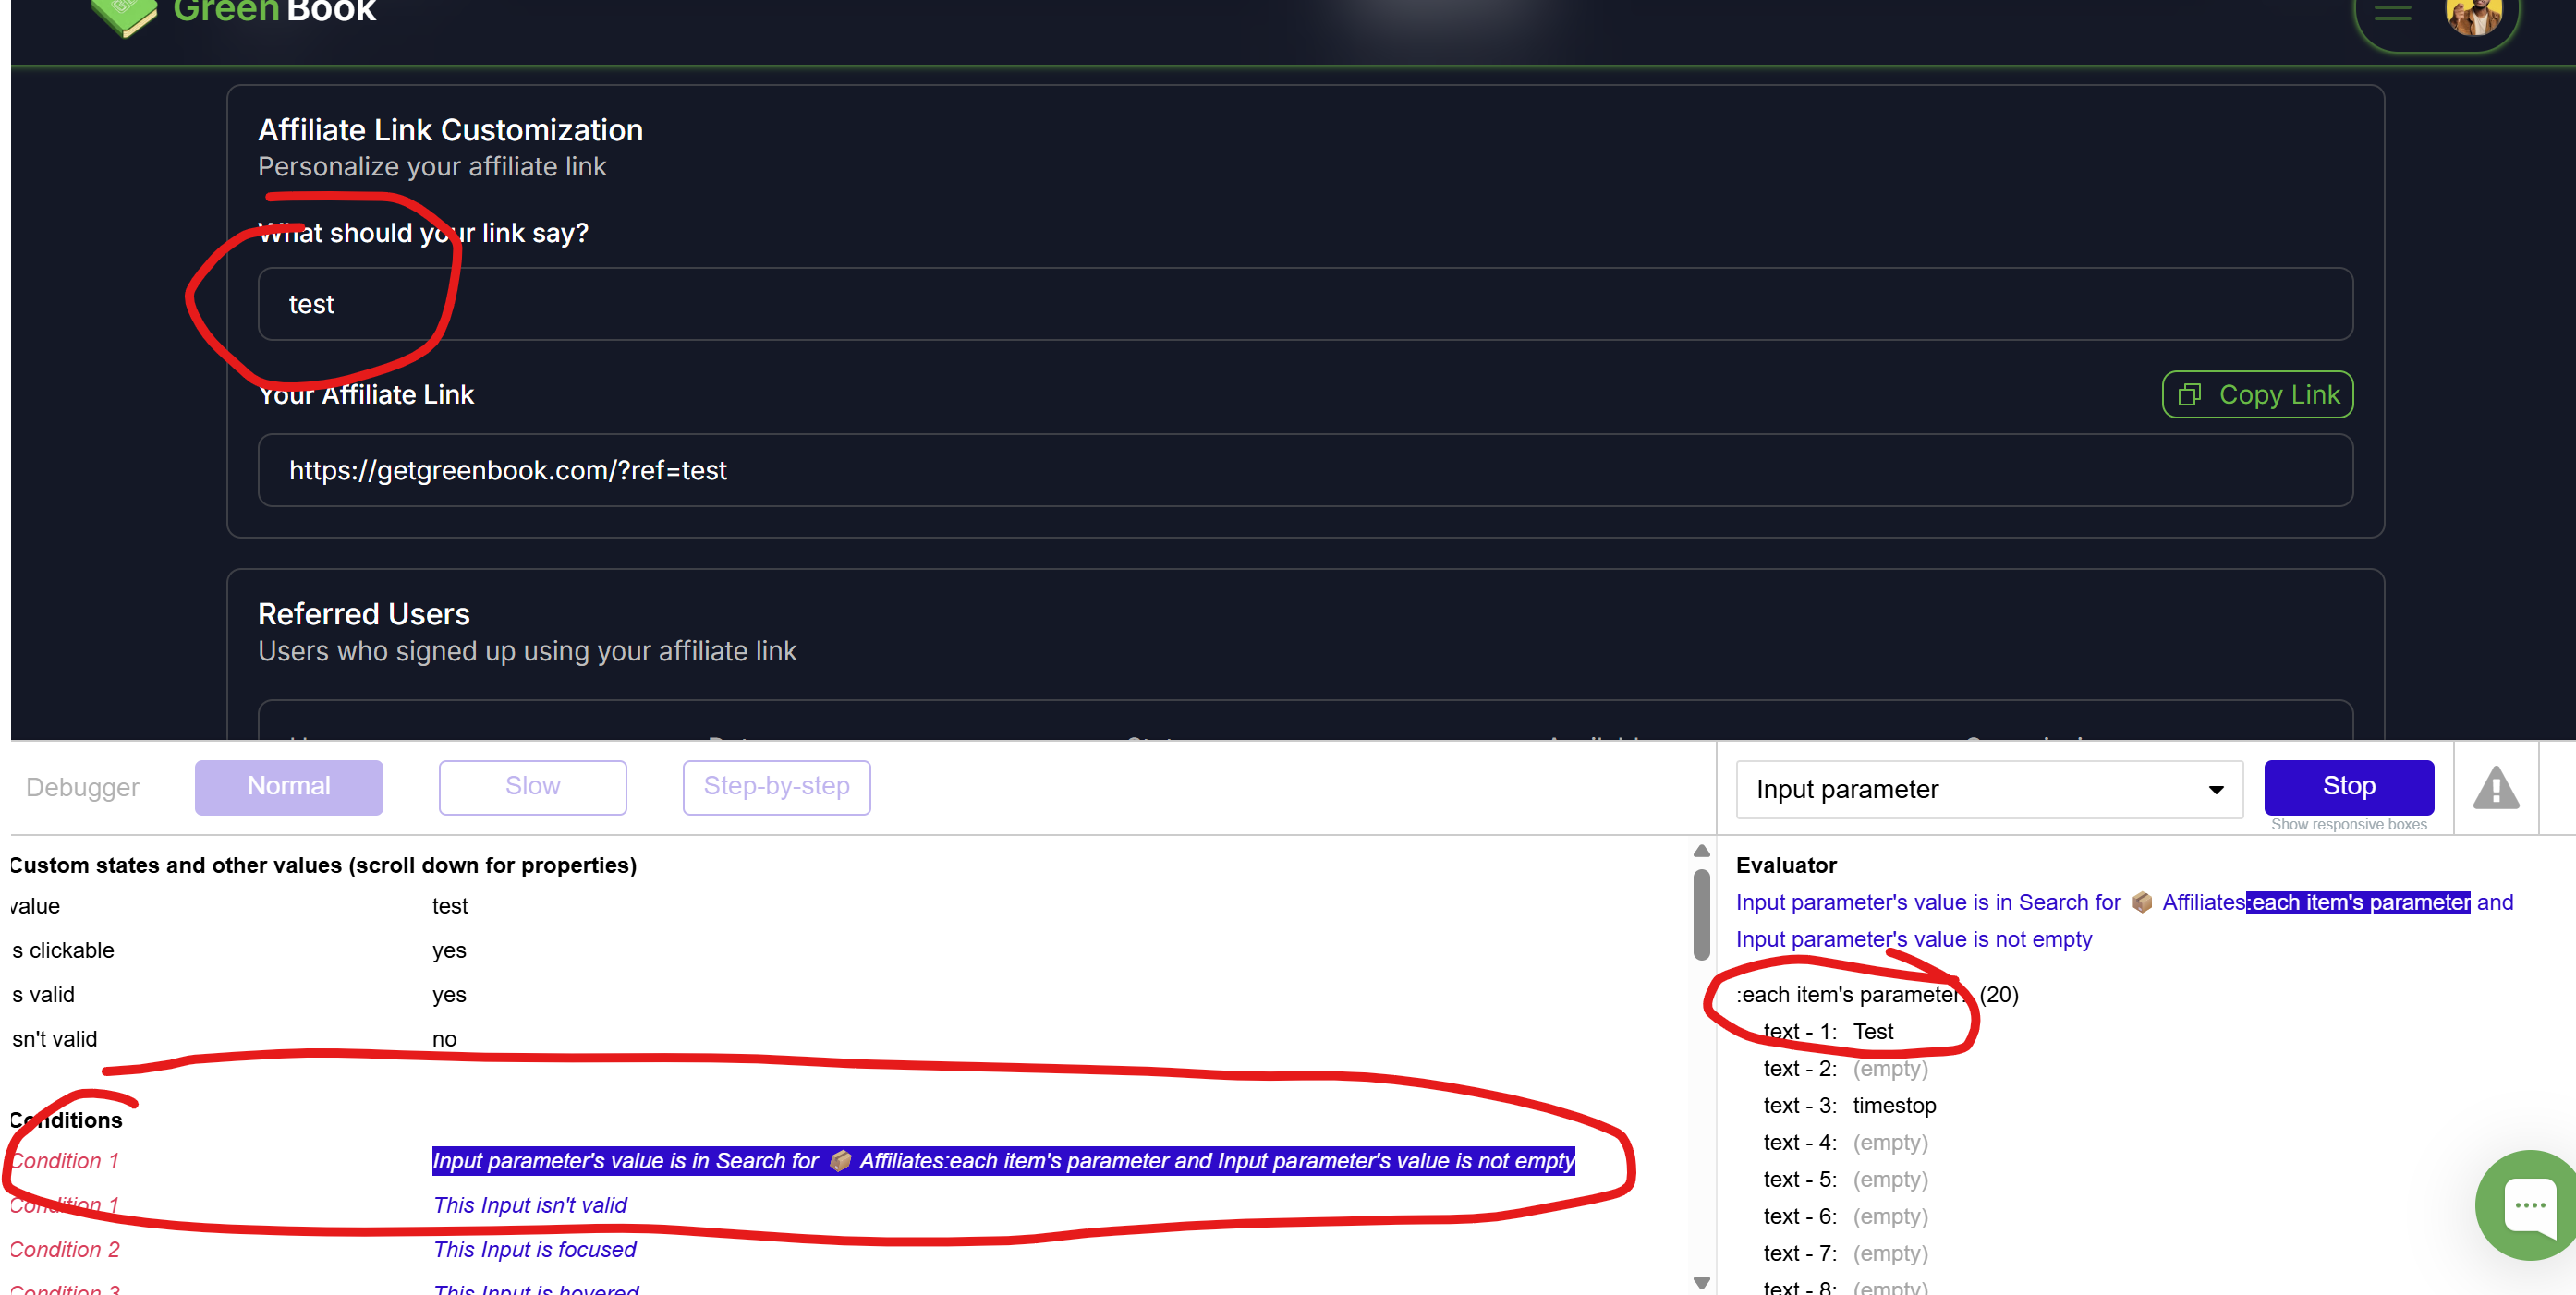2576x1295 pixels.
Task: Click the debugger panel scroll up arrow
Action: (x=1701, y=851)
